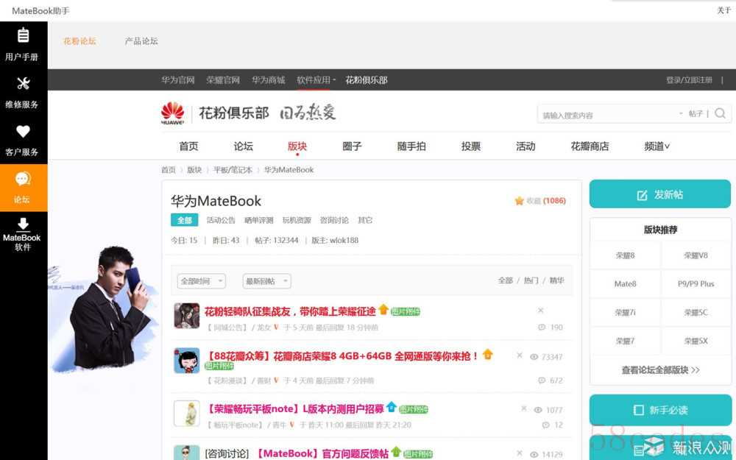Select 版块 in main navigation

(x=297, y=146)
